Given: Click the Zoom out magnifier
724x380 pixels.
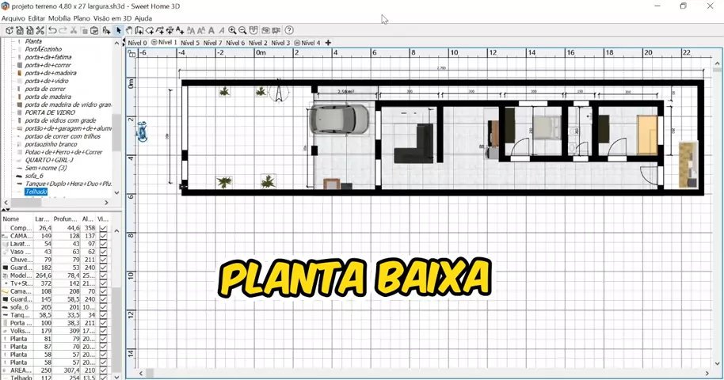Looking at the screenshot, I should [x=242, y=31].
